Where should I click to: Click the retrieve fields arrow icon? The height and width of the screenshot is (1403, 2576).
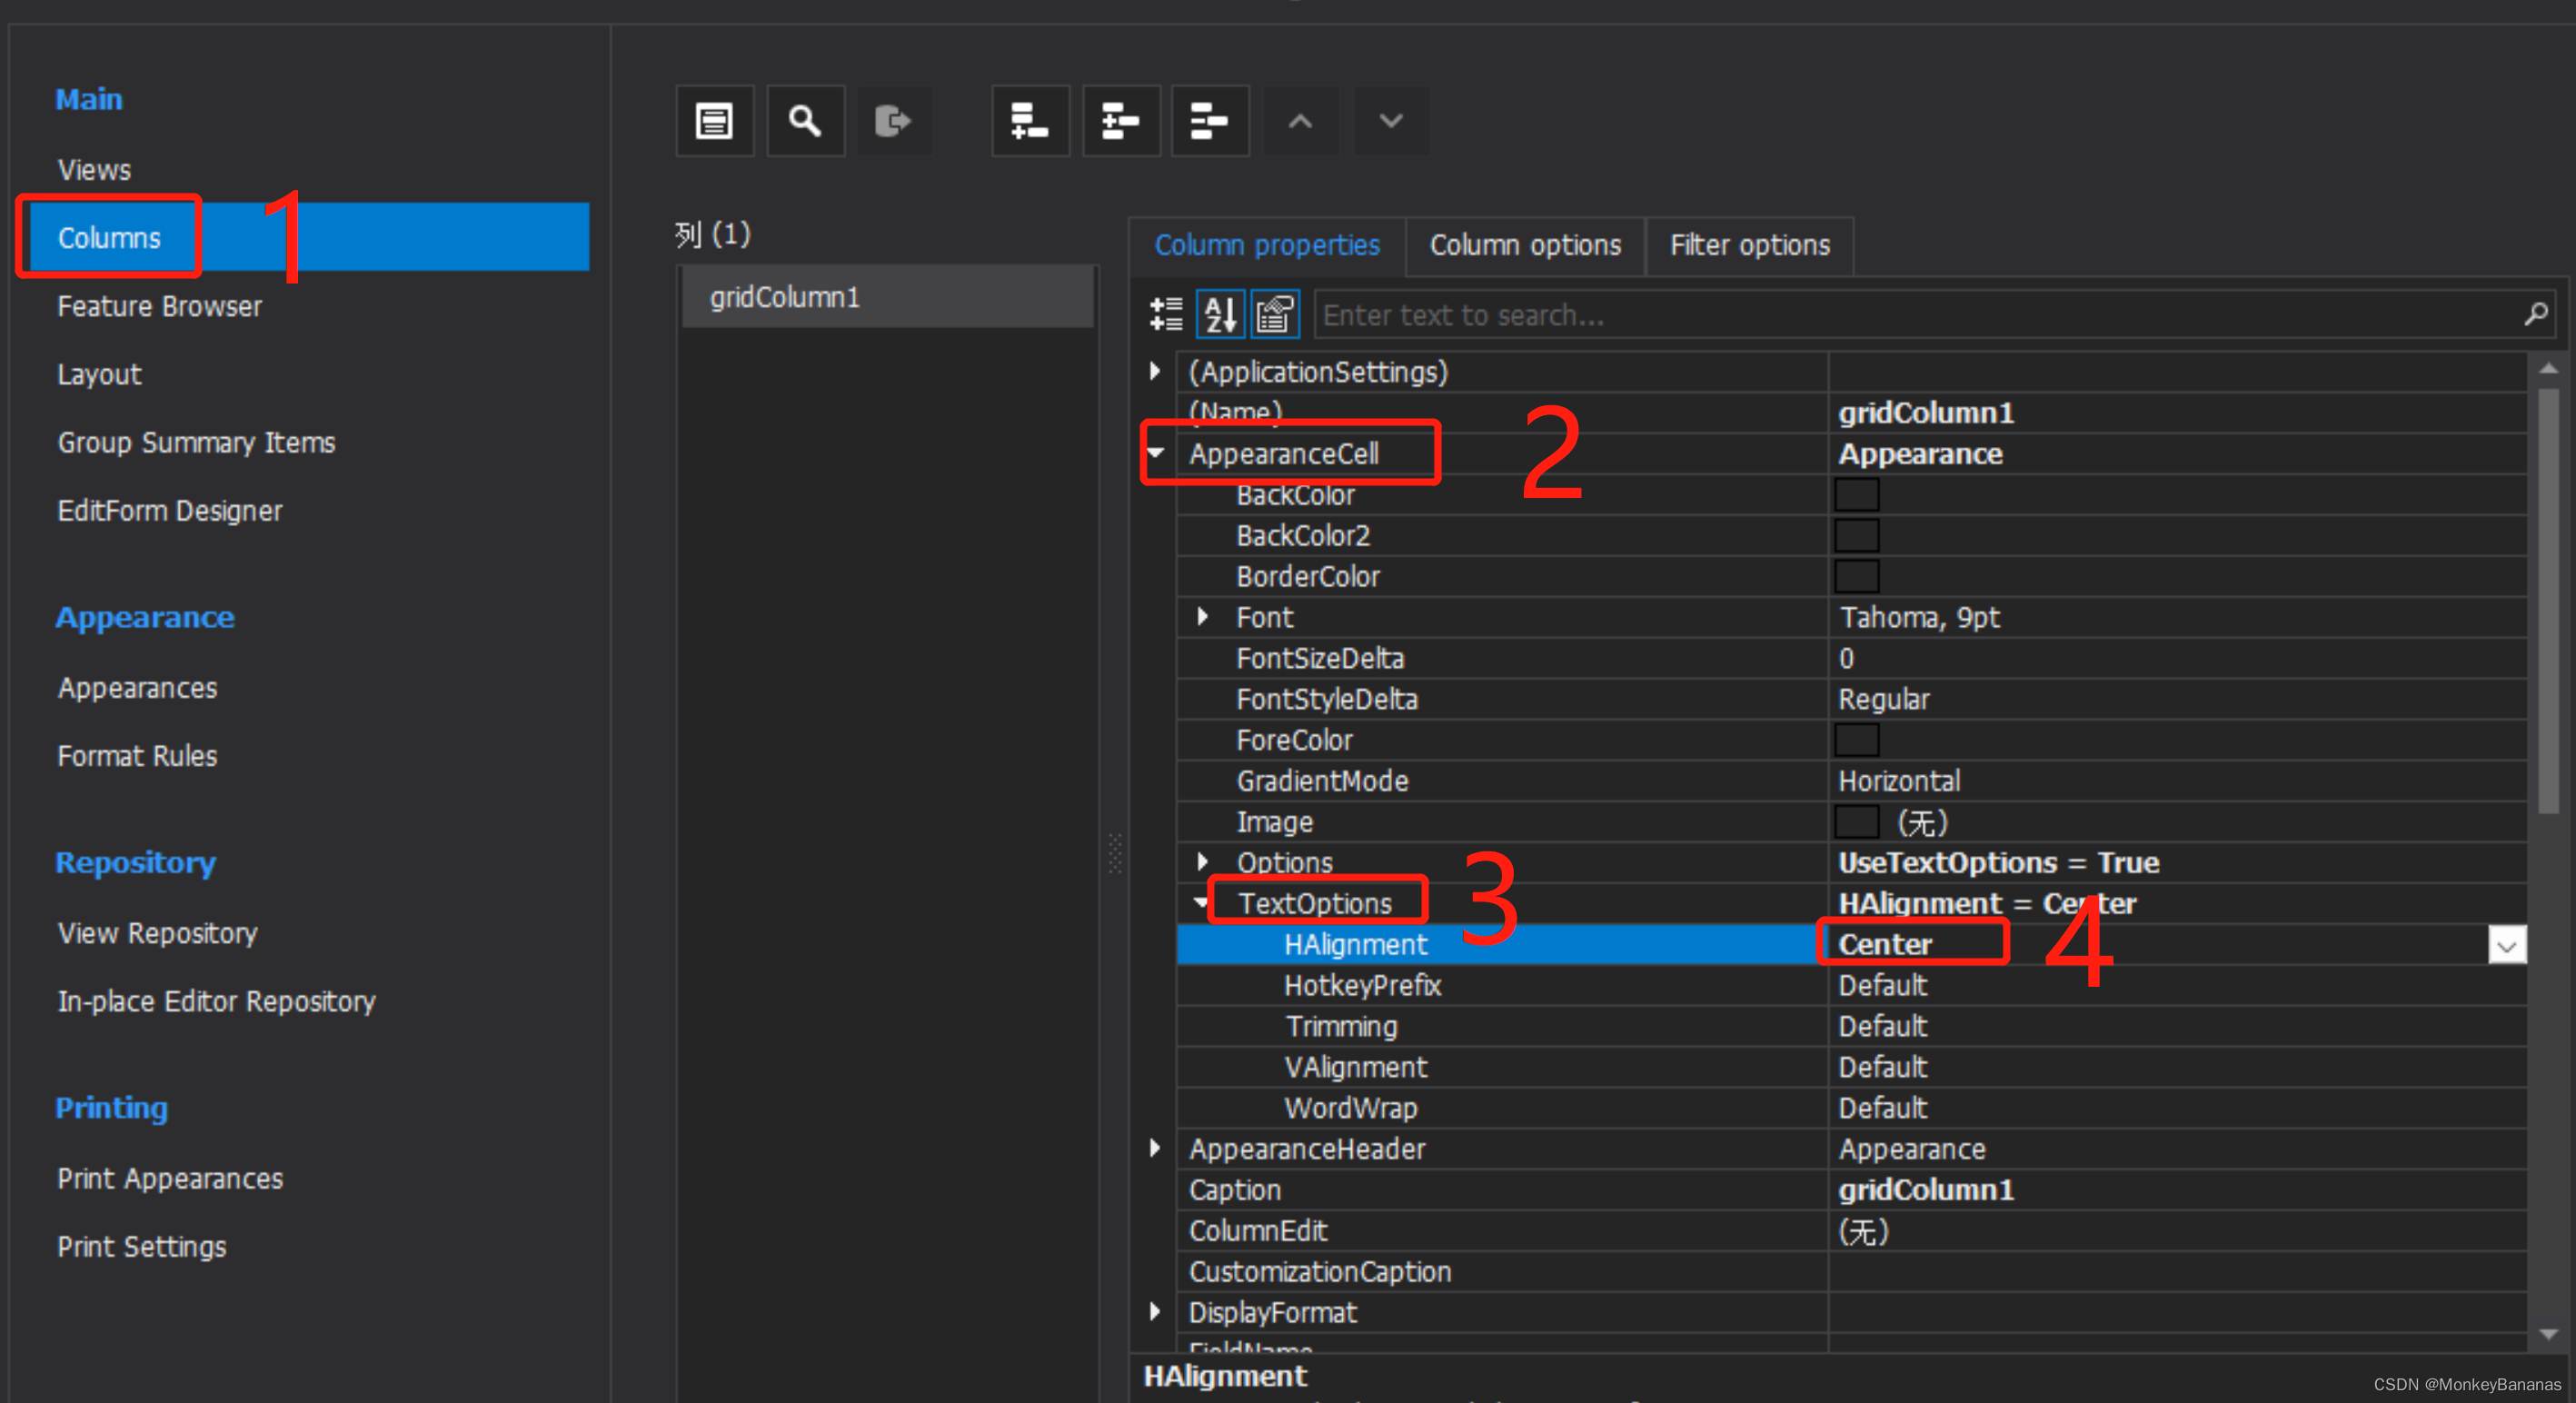click(x=892, y=121)
